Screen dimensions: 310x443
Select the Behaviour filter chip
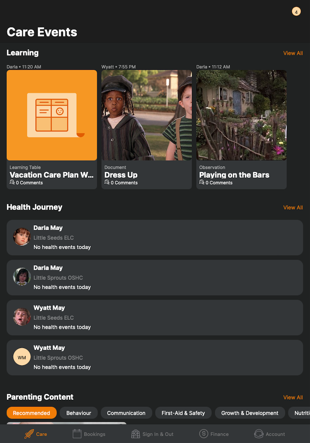(x=78, y=413)
